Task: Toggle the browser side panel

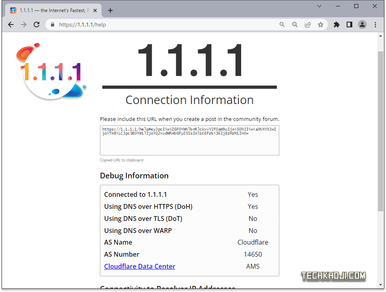Action: (x=349, y=25)
